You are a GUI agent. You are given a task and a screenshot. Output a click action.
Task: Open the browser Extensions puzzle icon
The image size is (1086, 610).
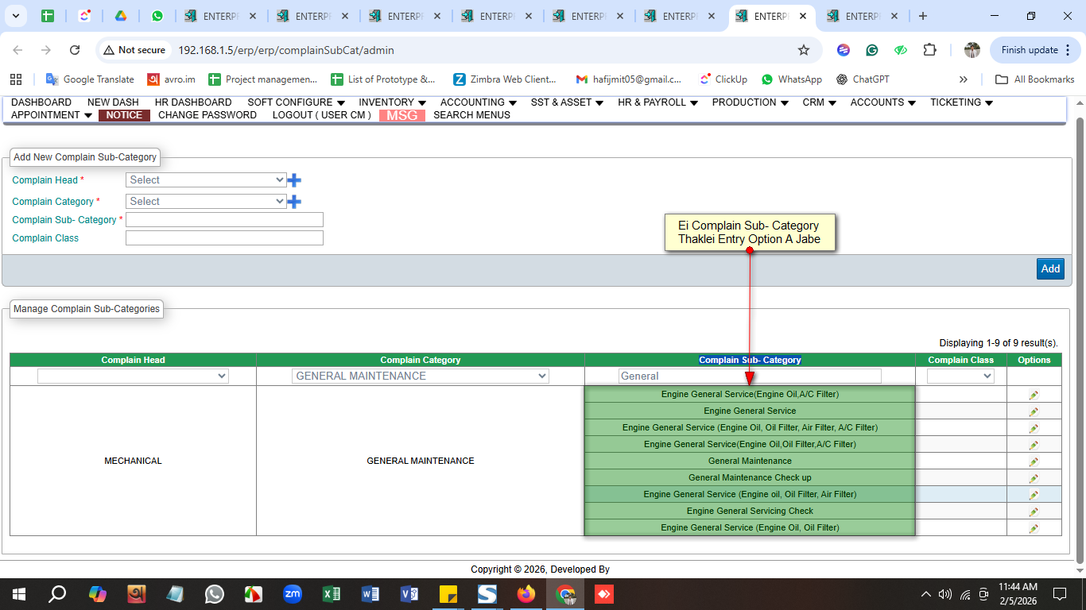pyautogui.click(x=929, y=50)
